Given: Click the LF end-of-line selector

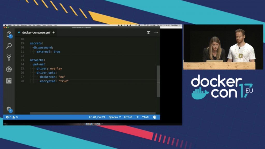Looking at the screenshot, I should (137, 117).
